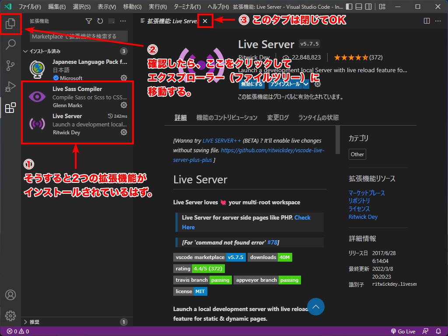Open the 編集(E) menu
The height and width of the screenshot is (336, 448).
tap(57, 7)
